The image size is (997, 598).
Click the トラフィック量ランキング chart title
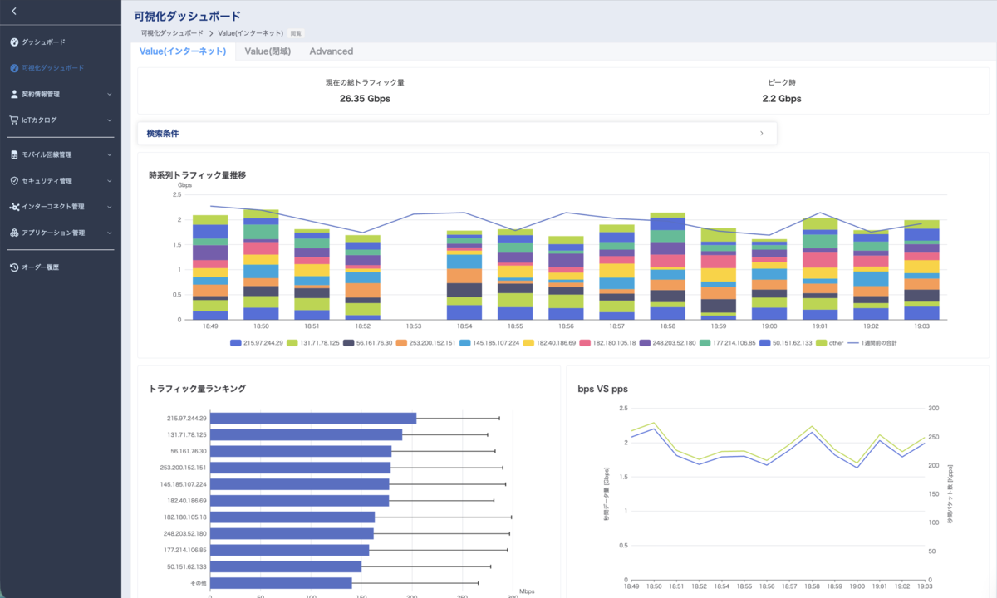point(197,388)
